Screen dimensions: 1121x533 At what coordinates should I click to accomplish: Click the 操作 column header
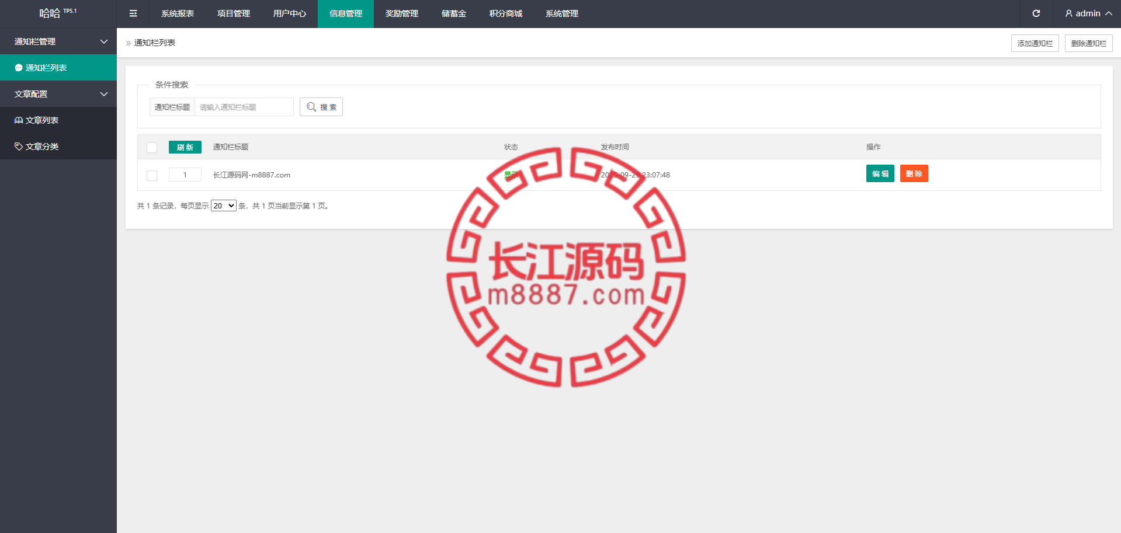[x=873, y=147]
